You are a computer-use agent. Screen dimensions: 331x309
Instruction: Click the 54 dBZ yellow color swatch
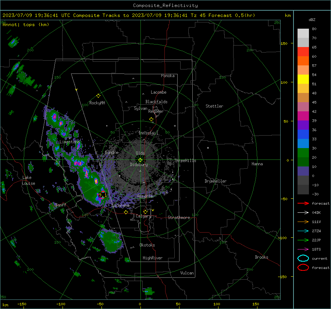coord(303,79)
